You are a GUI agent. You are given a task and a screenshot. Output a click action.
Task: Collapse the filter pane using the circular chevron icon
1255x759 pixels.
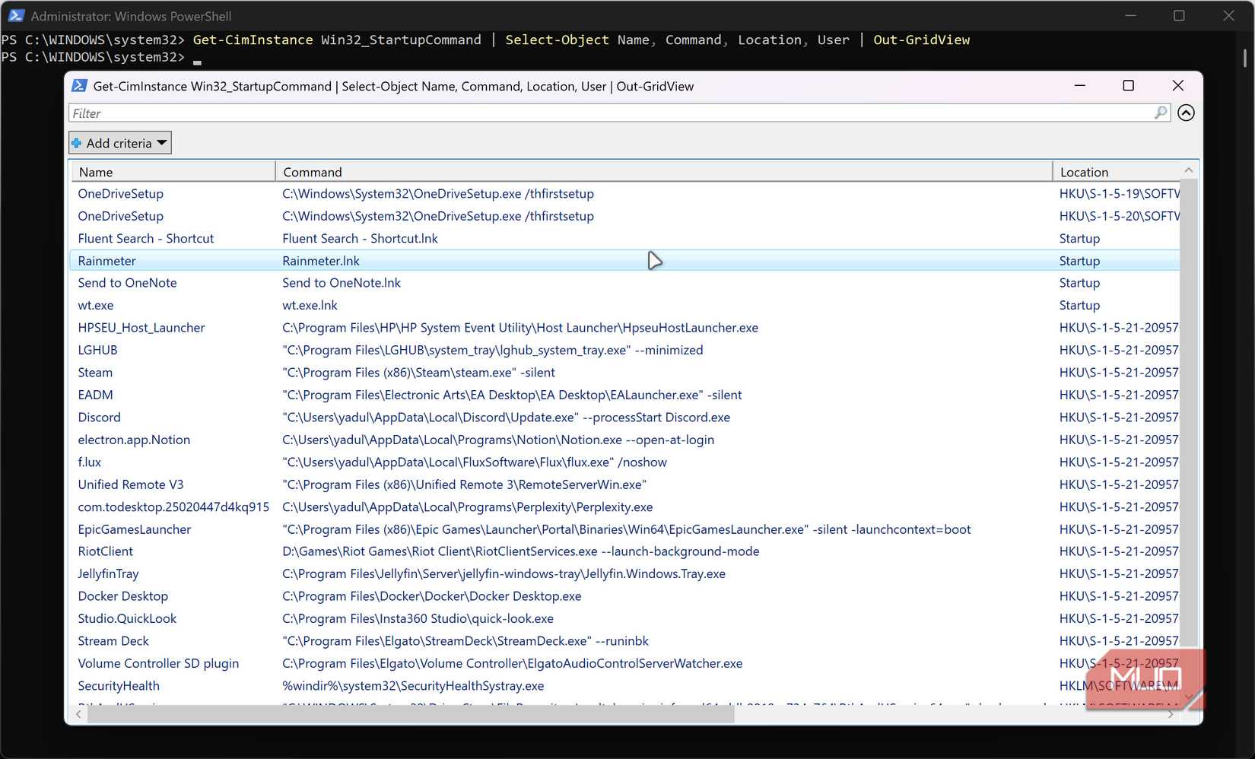point(1186,113)
